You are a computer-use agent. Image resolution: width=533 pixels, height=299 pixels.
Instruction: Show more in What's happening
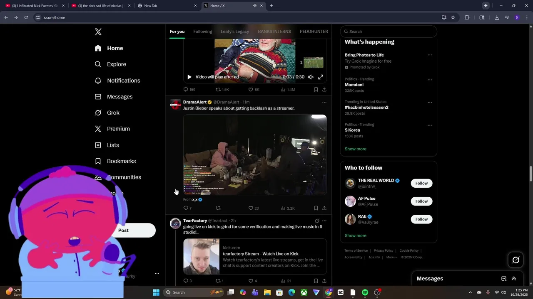coord(356,149)
